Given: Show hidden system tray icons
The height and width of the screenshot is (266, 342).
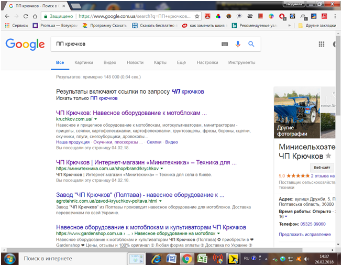Looking at the screenshot, I should point(266,259).
